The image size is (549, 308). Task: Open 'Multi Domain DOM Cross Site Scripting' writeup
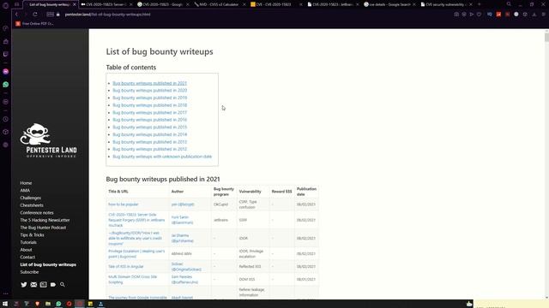pyautogui.click(x=132, y=280)
